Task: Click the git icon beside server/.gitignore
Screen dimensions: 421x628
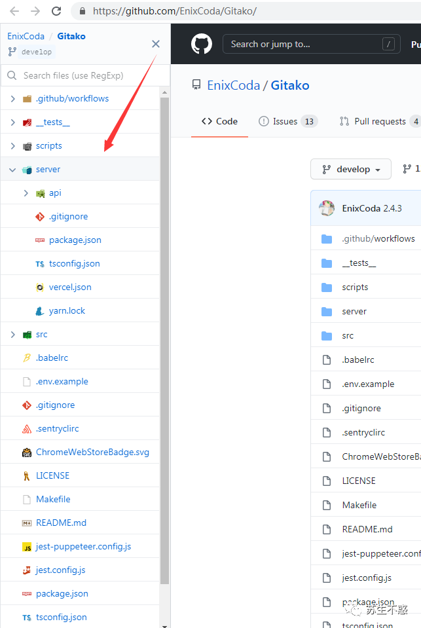Action: click(x=40, y=217)
